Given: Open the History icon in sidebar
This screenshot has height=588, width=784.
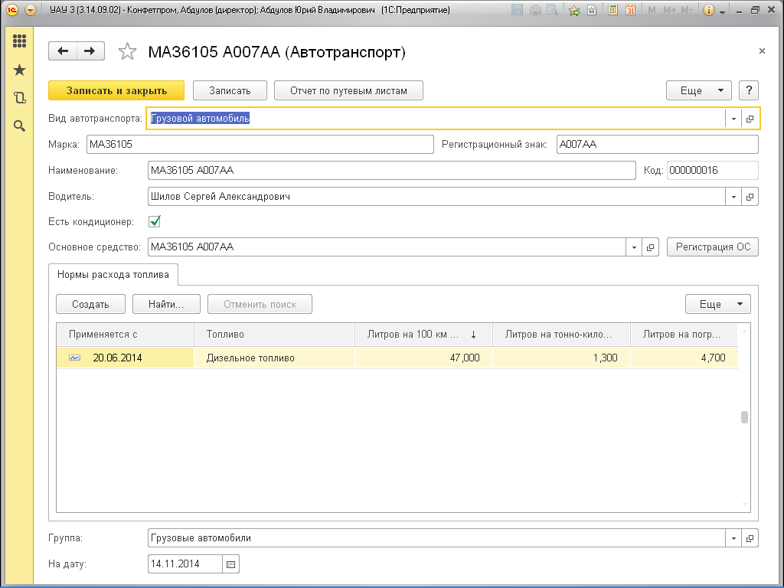Looking at the screenshot, I should 20,98.
